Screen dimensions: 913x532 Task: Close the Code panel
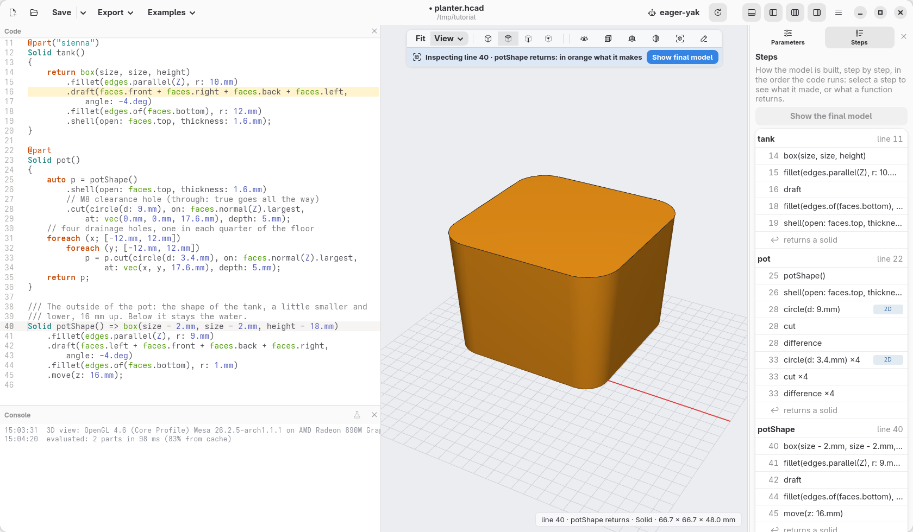[x=374, y=31]
